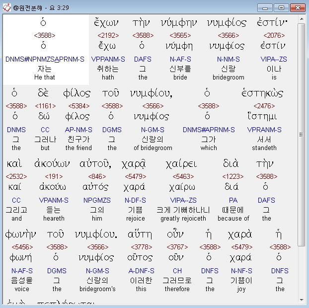Select the gloss 'the friend'
The height and width of the screenshot is (308, 309).
click(x=78, y=148)
